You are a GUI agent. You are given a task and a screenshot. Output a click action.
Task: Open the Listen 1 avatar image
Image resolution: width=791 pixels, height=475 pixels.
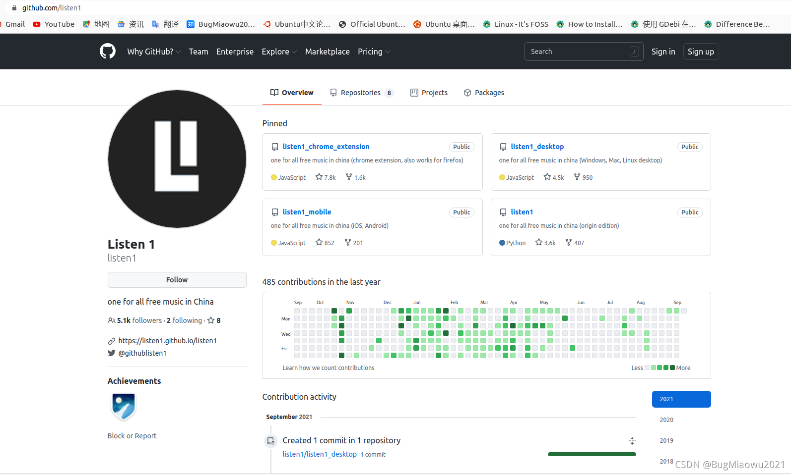point(177,159)
